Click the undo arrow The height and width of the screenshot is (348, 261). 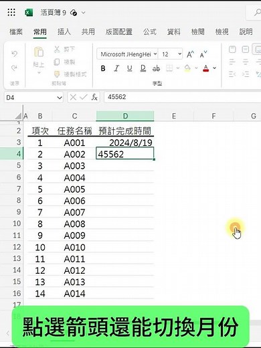click(x=15, y=54)
